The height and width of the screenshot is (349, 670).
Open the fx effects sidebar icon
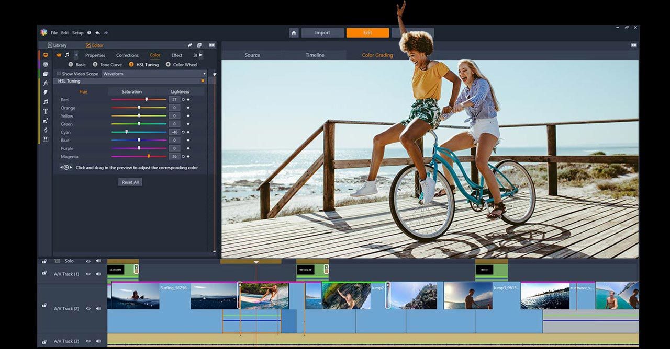[46, 83]
